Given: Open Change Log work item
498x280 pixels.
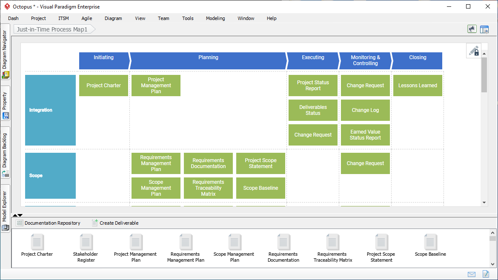Looking at the screenshot, I should tap(365, 110).
